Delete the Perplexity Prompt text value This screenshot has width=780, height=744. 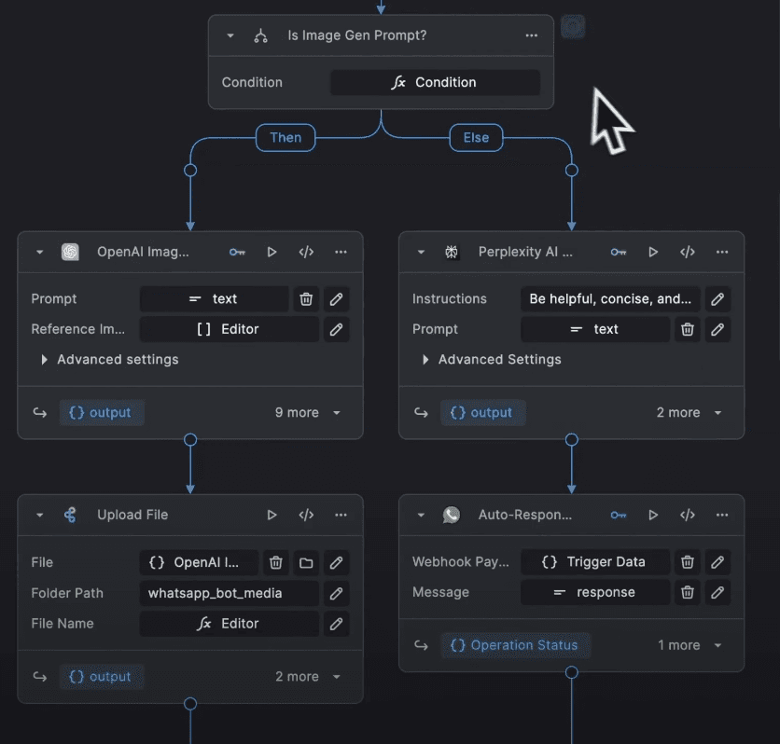pyautogui.click(x=687, y=329)
